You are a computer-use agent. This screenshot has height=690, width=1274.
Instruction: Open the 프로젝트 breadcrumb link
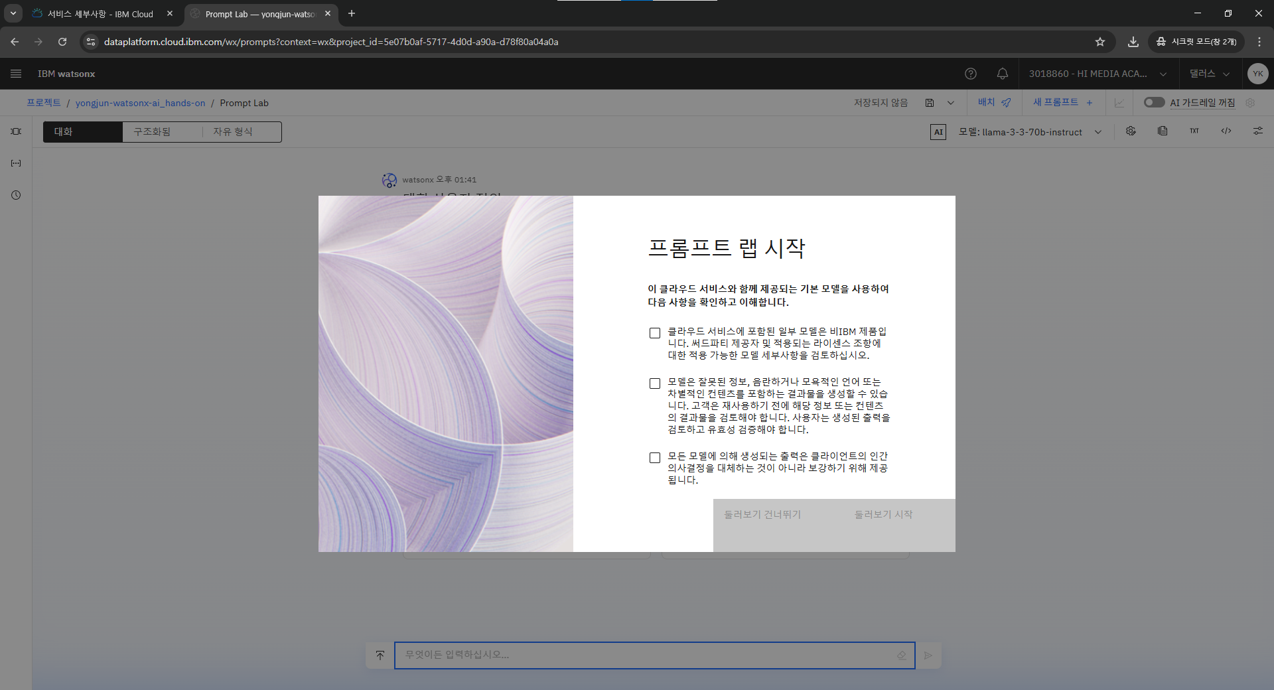[44, 103]
